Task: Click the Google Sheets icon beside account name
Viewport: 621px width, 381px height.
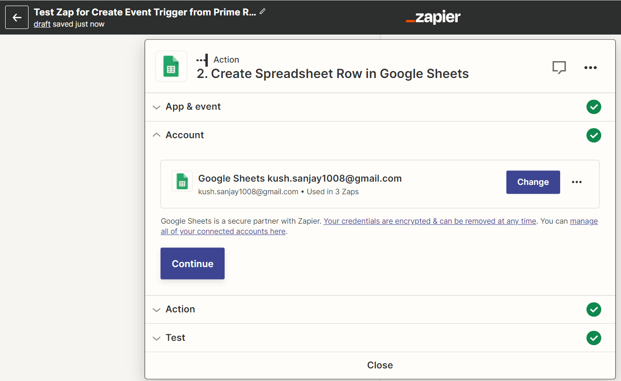Action: pos(182,182)
